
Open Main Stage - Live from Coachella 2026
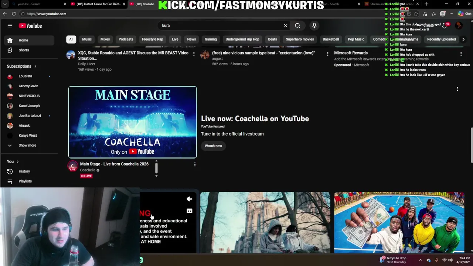[x=114, y=164]
